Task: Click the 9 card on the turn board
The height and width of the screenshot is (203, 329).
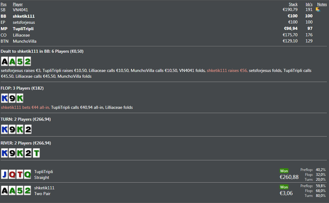Action: click(x=12, y=129)
